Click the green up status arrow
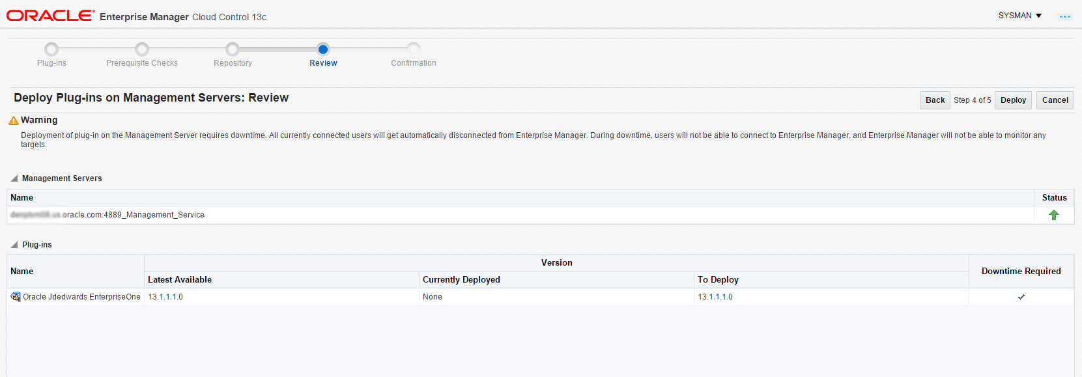This screenshot has height=377, width=1082. [1054, 215]
